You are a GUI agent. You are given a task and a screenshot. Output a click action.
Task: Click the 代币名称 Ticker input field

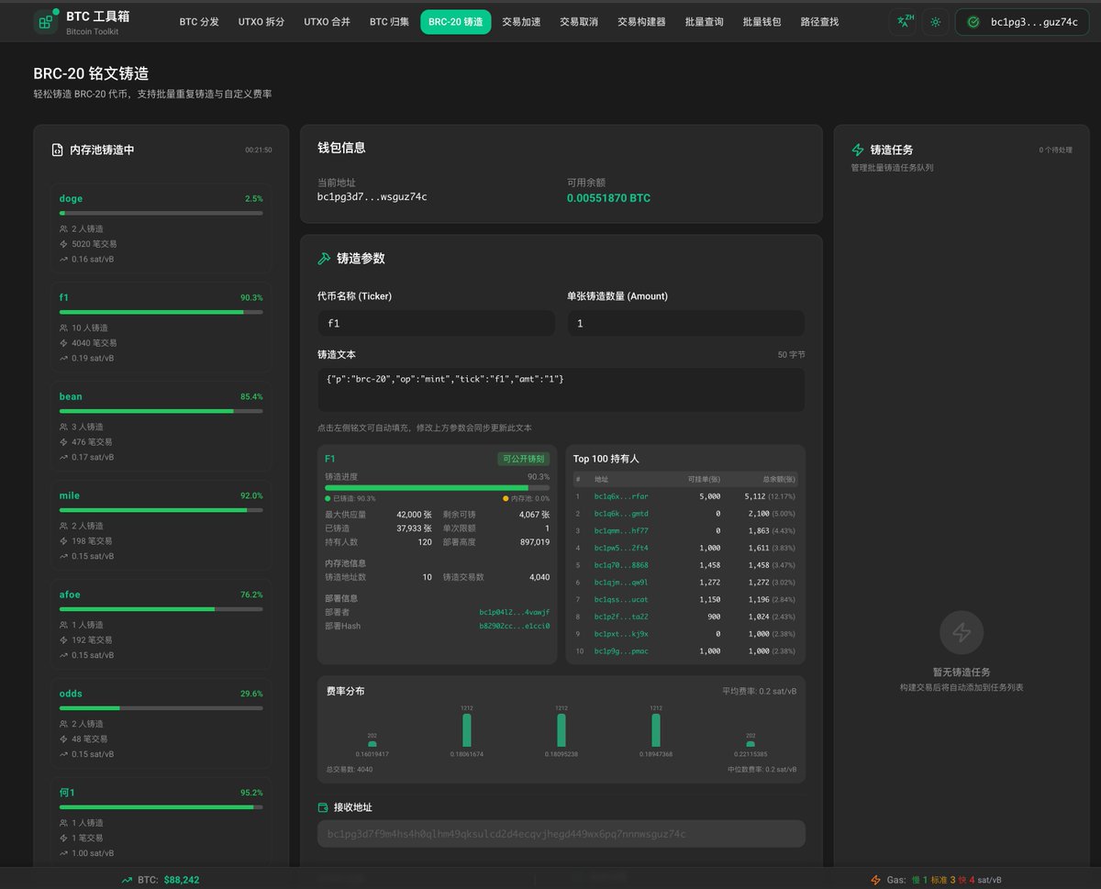click(436, 323)
